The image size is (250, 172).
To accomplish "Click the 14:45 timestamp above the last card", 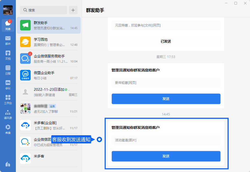I will (x=166, y=114).
